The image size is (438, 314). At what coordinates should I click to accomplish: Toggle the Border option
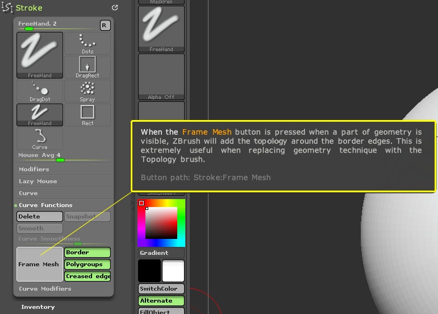click(x=87, y=253)
